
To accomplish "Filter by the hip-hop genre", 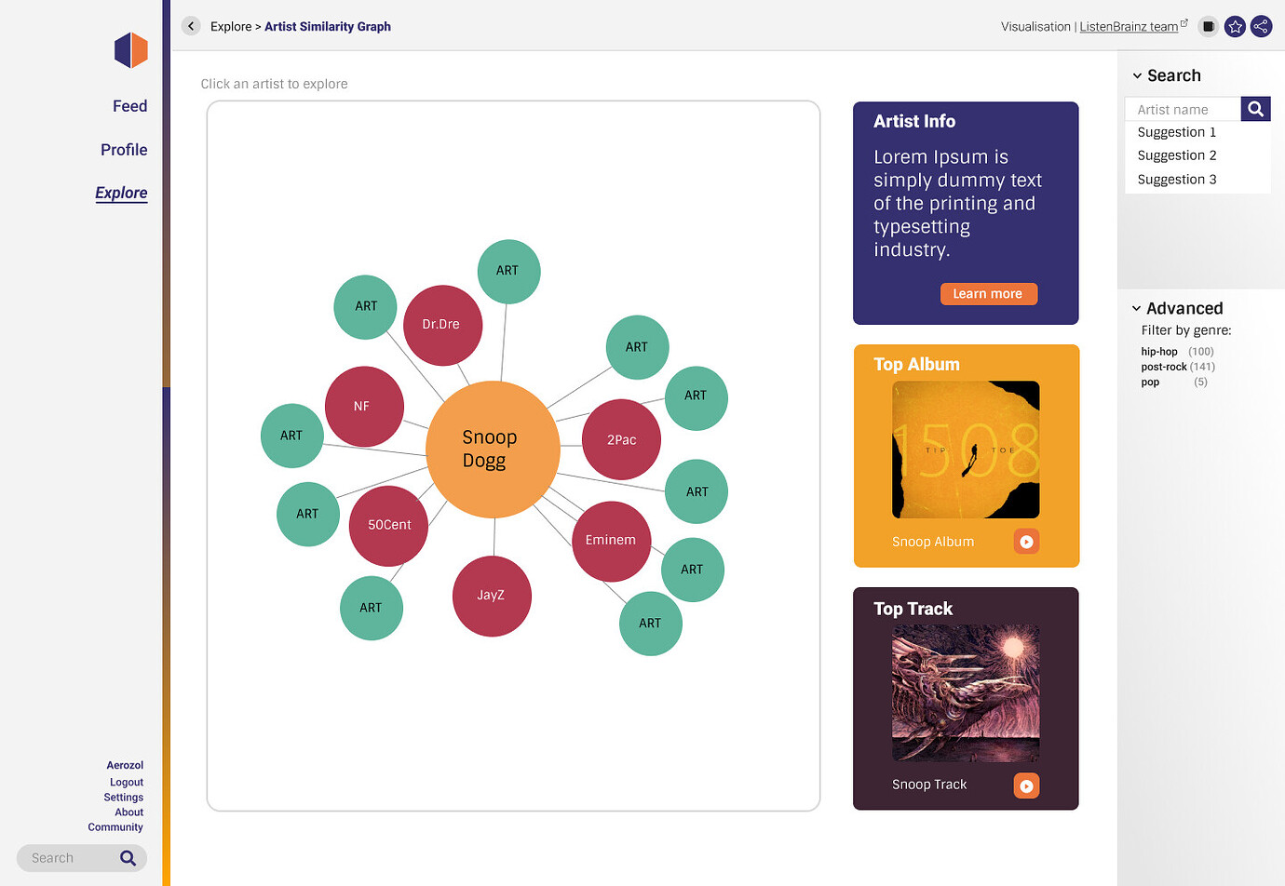I will click(x=1159, y=352).
